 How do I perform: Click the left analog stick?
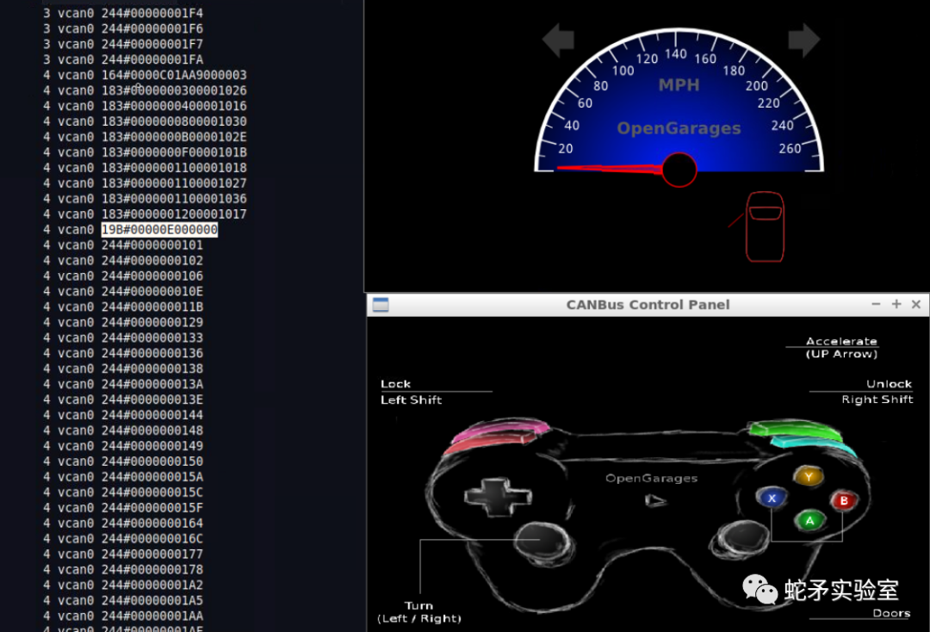(543, 542)
